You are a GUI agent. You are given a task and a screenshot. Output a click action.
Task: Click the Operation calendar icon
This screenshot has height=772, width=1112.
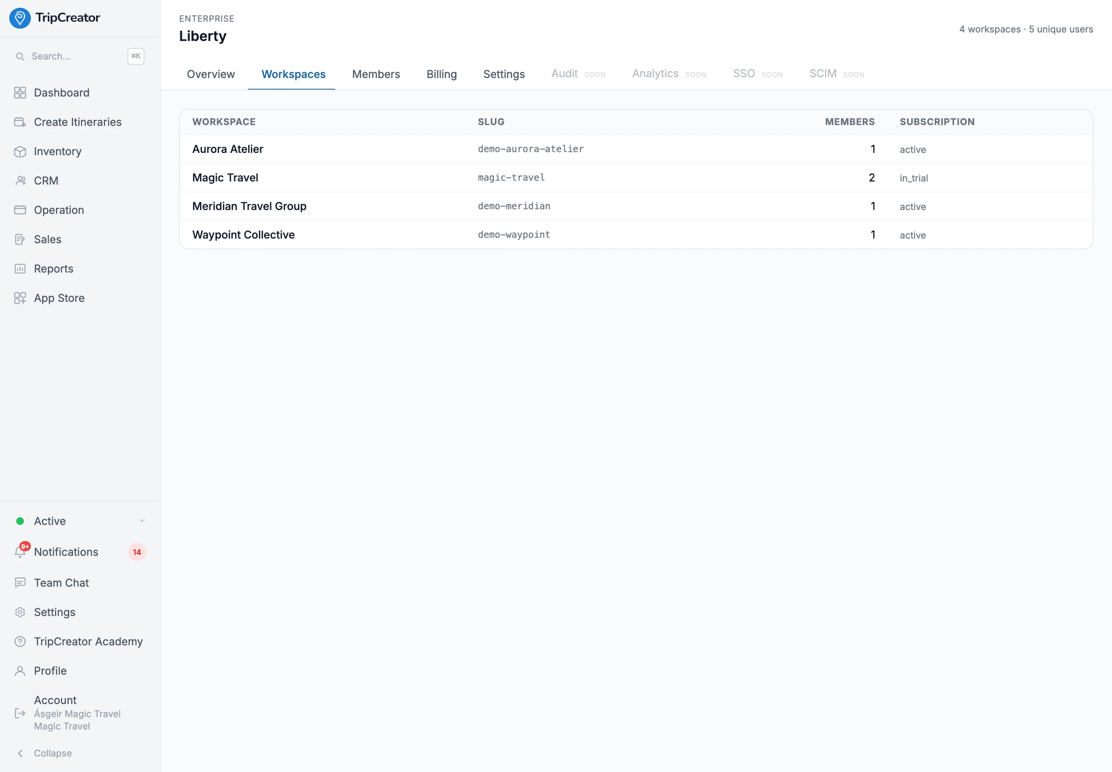point(20,210)
